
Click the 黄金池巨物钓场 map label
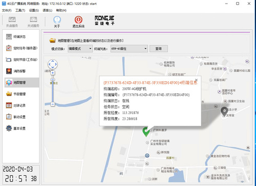point(220,156)
